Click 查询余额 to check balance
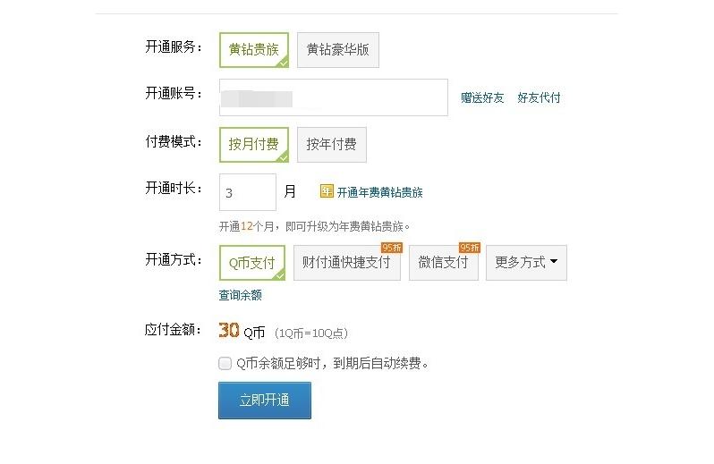This screenshot has width=714, height=464. (241, 295)
